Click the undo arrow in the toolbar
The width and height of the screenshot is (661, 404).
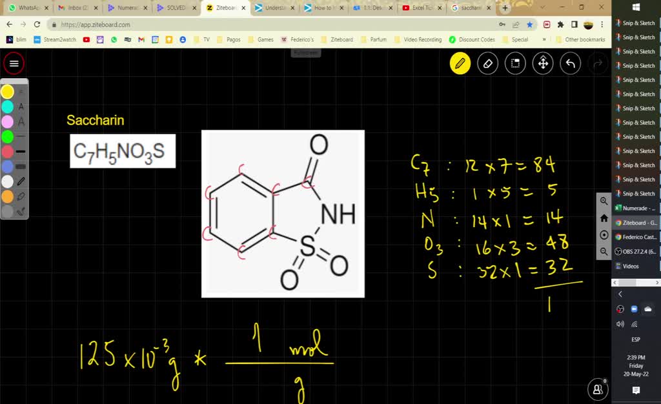570,63
